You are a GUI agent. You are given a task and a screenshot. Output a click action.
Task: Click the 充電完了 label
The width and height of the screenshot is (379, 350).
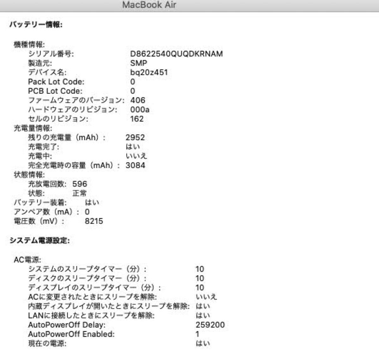(x=44, y=147)
